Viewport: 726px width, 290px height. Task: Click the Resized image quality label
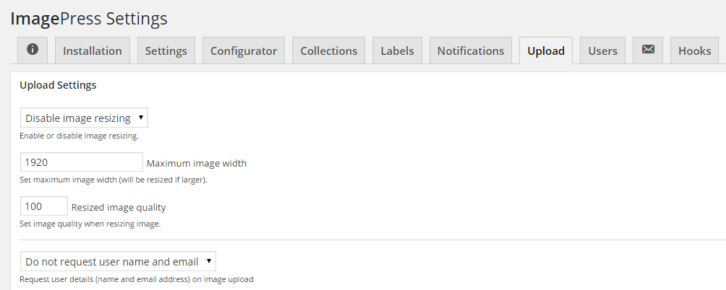tap(119, 207)
